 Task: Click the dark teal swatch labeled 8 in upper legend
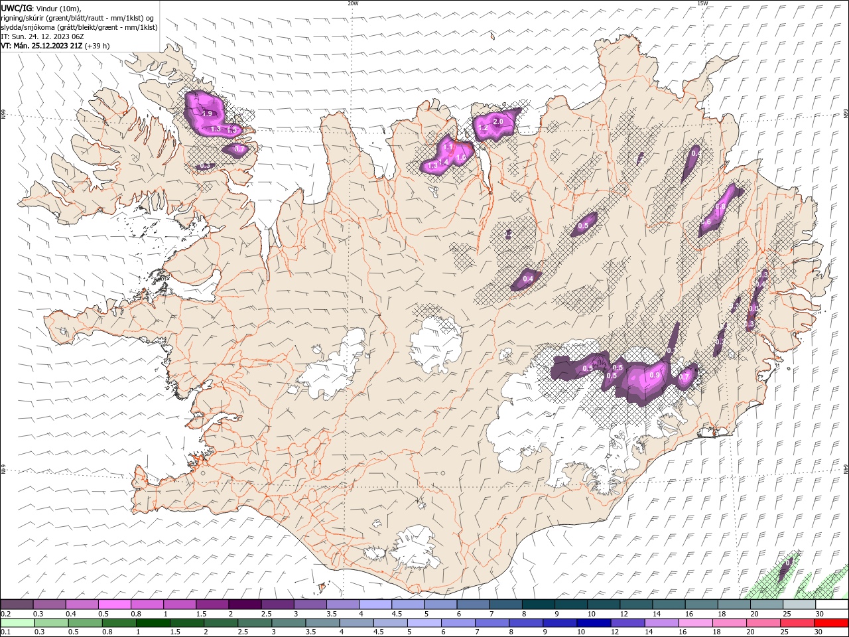(538, 604)
